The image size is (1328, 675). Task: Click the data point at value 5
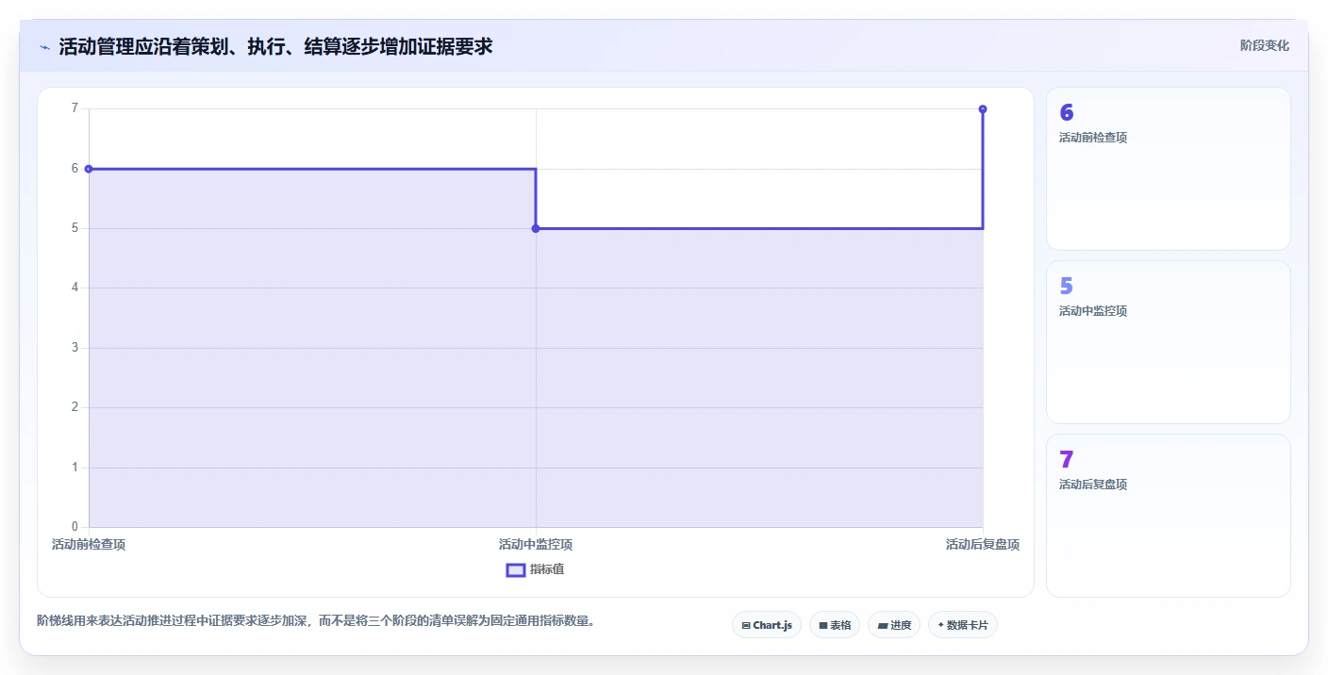pyautogui.click(x=536, y=228)
